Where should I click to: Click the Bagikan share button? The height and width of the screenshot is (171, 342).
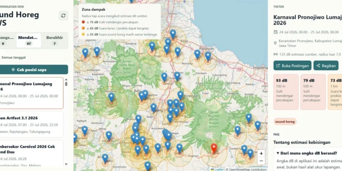326,65
